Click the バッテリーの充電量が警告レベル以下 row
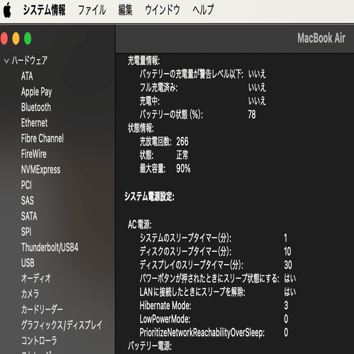Image resolution: width=354 pixels, height=354 pixels. [x=203, y=74]
